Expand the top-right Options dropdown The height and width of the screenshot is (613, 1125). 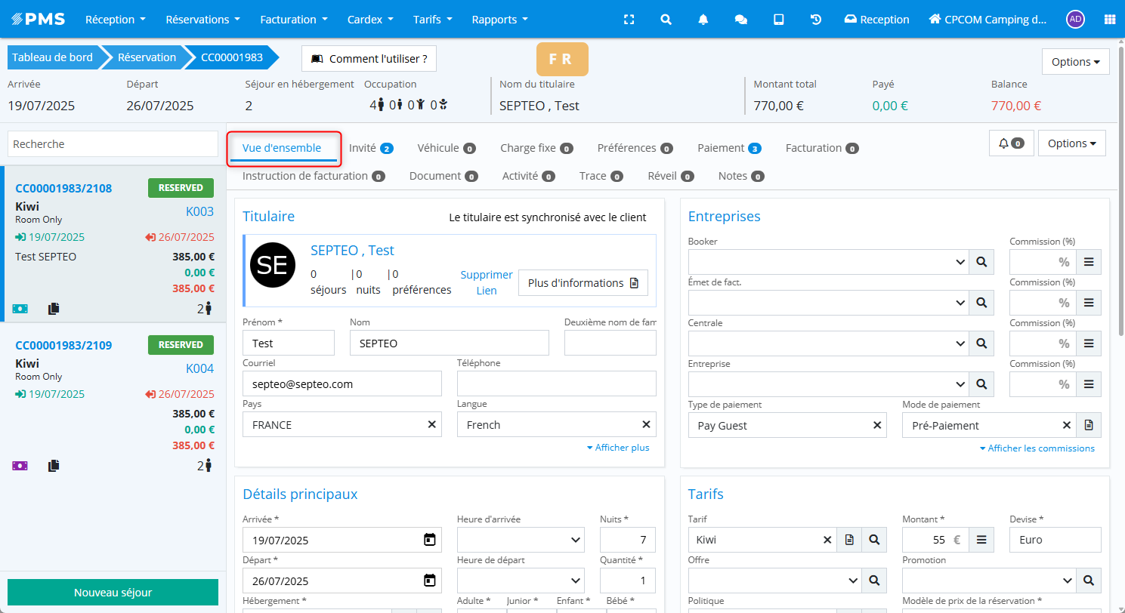(1075, 62)
